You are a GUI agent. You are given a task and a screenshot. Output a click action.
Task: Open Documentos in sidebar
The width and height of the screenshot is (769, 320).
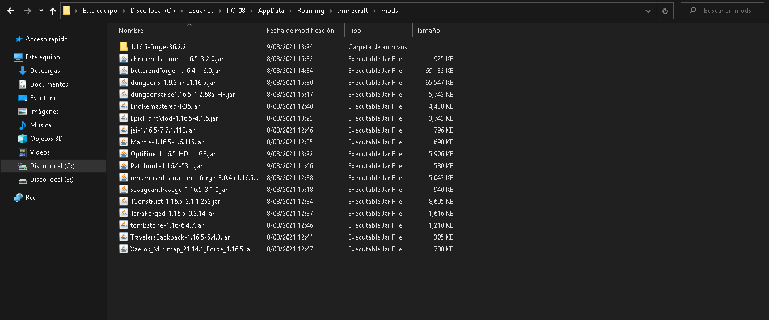click(49, 84)
